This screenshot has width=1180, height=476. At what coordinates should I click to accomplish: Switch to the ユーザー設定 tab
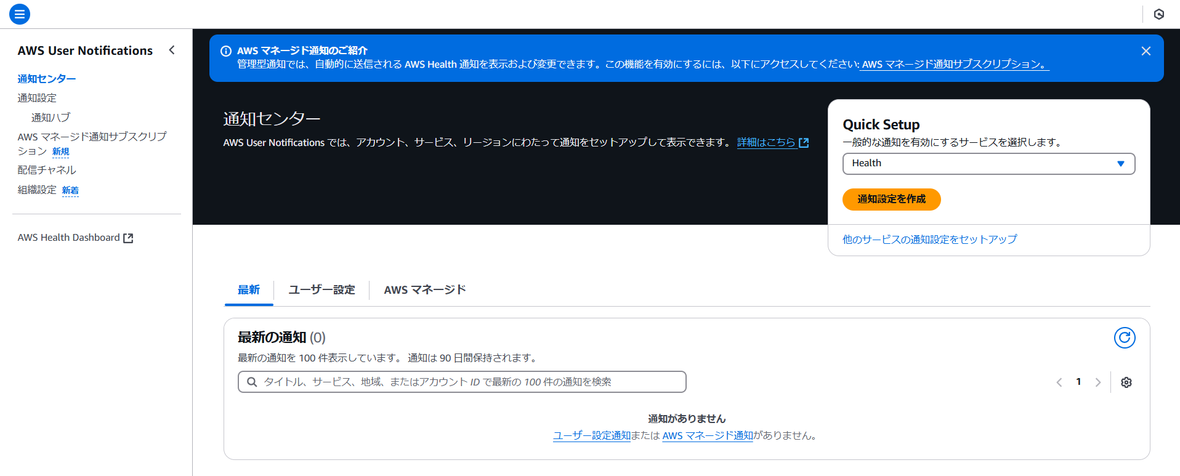321,290
